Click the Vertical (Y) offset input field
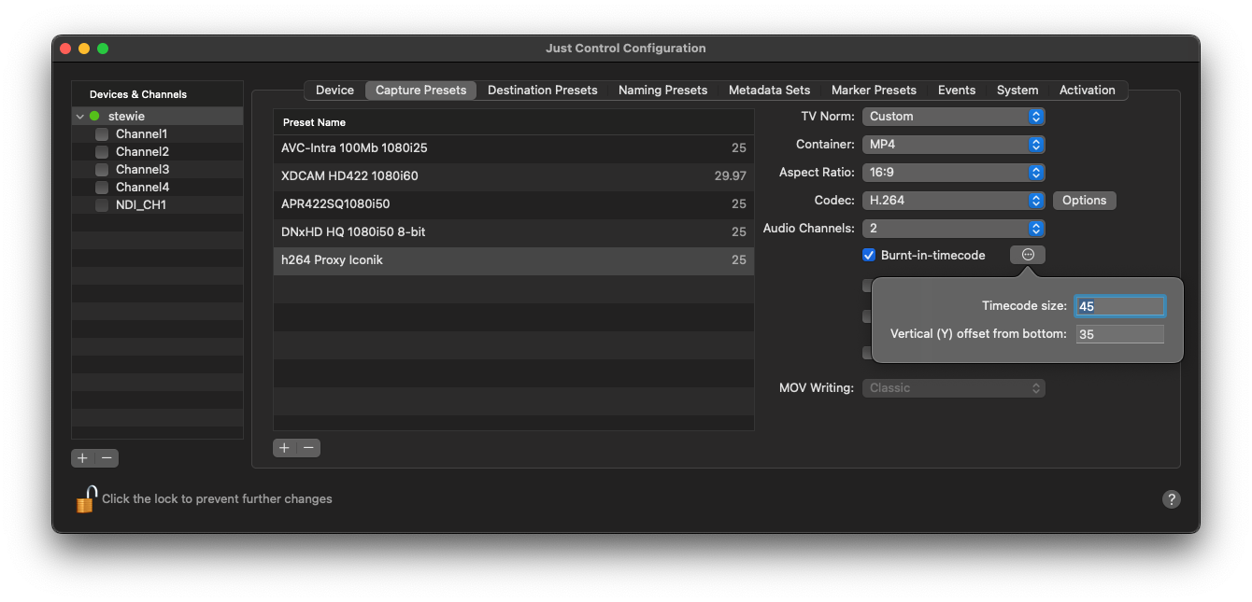Viewport: 1252px width, 602px height. (x=1120, y=334)
